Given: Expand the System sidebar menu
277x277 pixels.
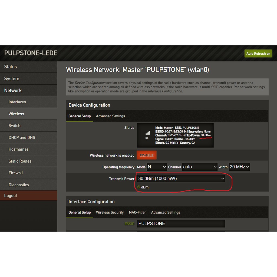Looking at the screenshot, I should tap(12, 78).
